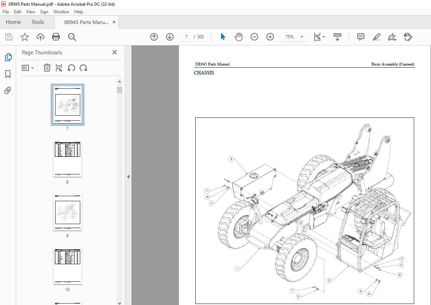This screenshot has height=305, width=431.
Task: Bookmark file with the star icon
Action: 24,37
